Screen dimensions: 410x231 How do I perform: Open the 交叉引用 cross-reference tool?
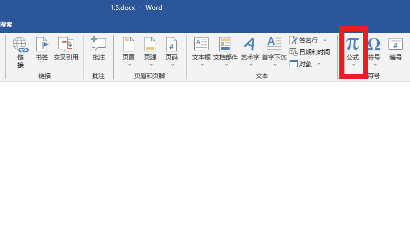66,45
